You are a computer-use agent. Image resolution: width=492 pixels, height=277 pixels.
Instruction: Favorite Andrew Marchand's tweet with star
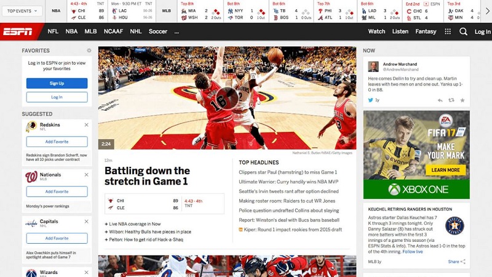(x=462, y=100)
